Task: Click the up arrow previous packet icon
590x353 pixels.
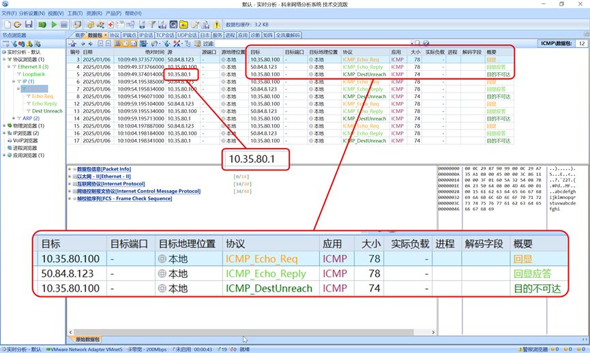Action: click(x=83, y=44)
